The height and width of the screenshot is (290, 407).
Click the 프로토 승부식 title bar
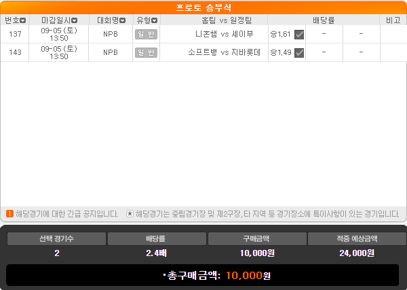(x=203, y=7)
